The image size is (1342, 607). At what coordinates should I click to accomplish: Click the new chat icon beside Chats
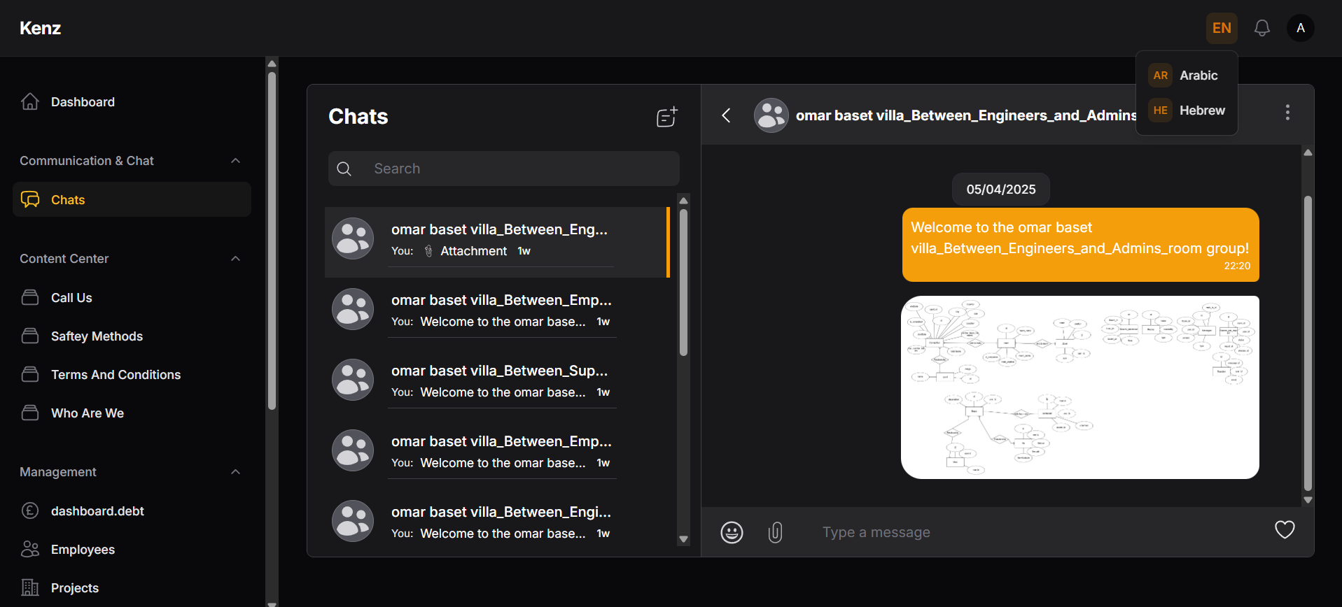point(666,116)
